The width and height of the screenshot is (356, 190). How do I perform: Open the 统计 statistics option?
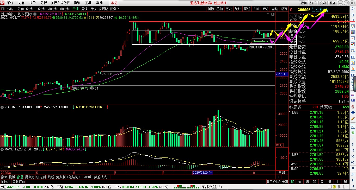[238, 9]
